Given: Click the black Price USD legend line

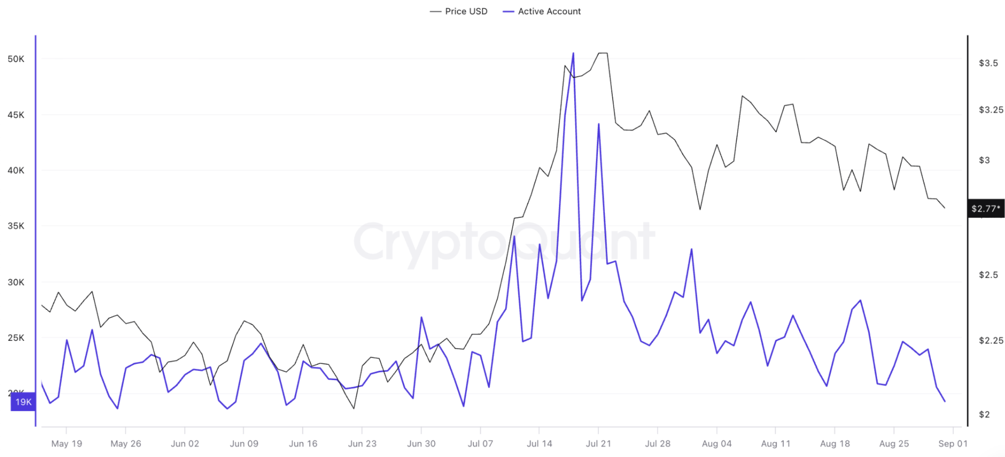Looking at the screenshot, I should pyautogui.click(x=436, y=12).
